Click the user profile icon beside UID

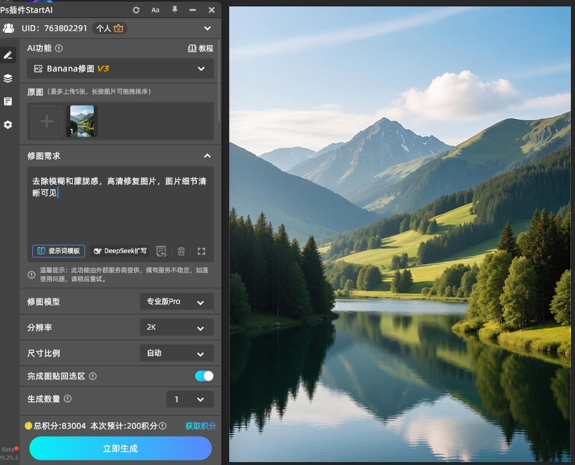point(8,28)
